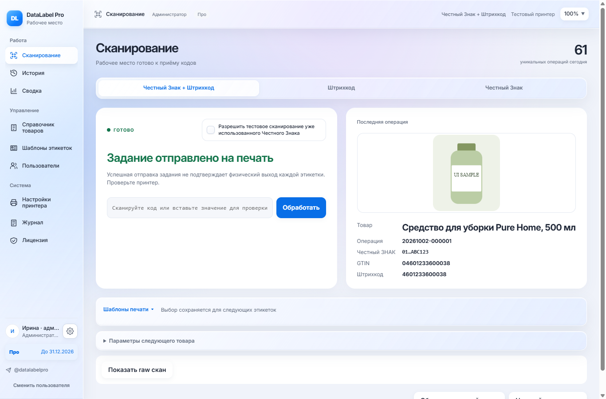Select the Честный Знак tab
The width and height of the screenshot is (606, 399).
(x=504, y=88)
